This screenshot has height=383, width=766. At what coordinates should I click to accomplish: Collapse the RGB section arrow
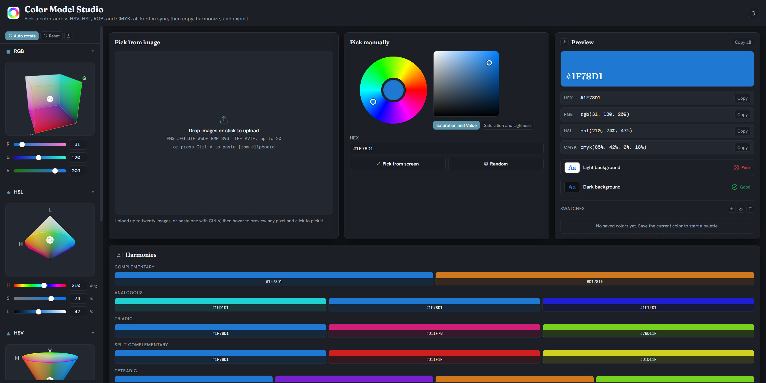[x=93, y=51]
